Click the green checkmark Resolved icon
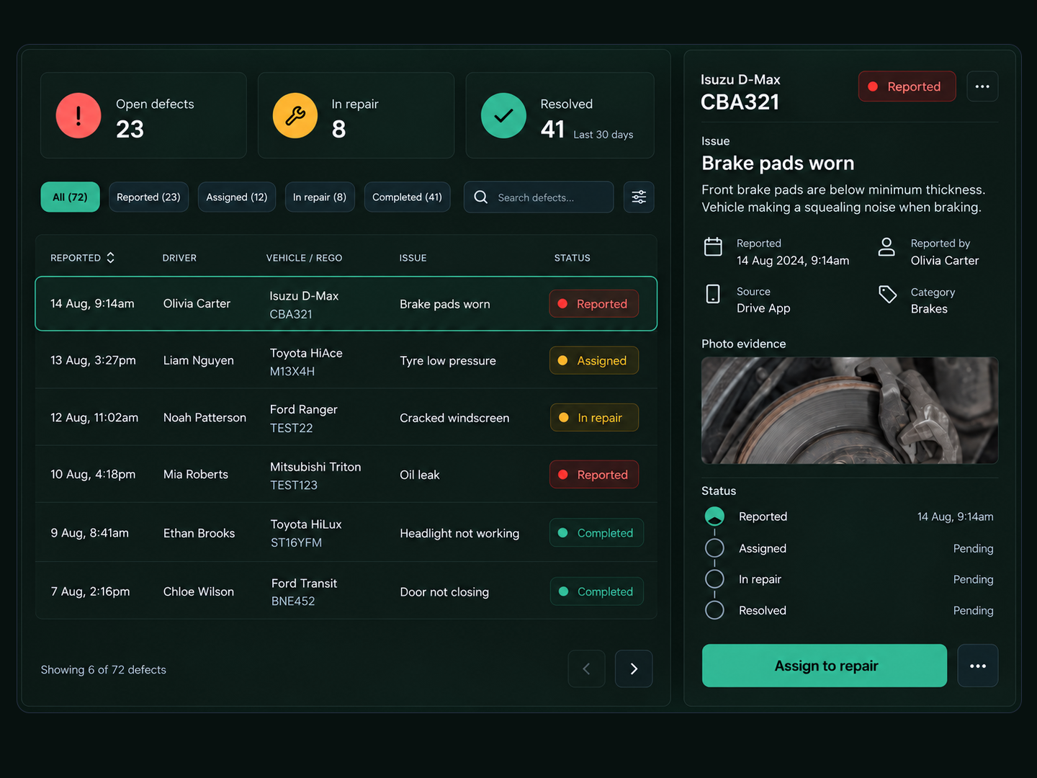 point(503,115)
